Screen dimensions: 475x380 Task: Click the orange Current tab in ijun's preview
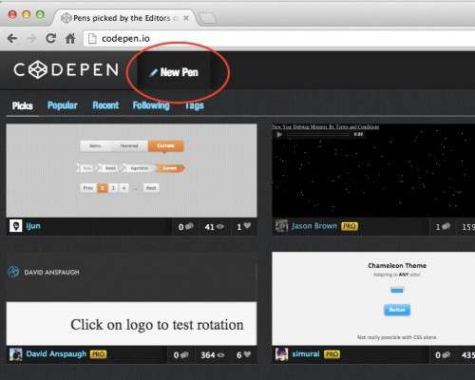(166, 146)
